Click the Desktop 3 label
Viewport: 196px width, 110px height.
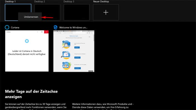click(x=69, y=1)
